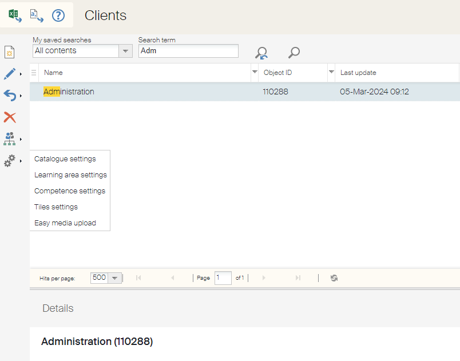Click inside the Search term field
This screenshot has width=460, height=361.
188,51
